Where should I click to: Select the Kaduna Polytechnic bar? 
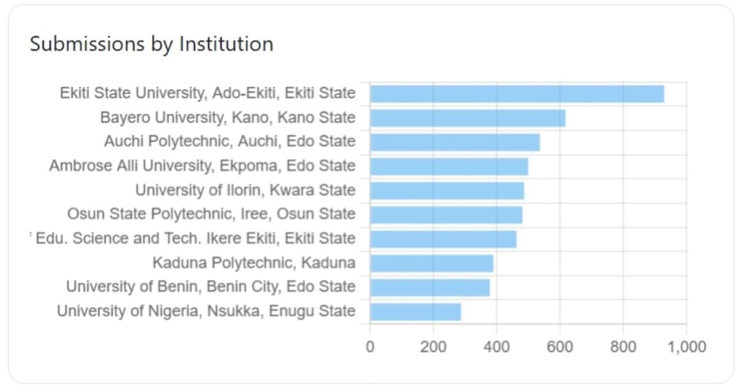coord(431,263)
